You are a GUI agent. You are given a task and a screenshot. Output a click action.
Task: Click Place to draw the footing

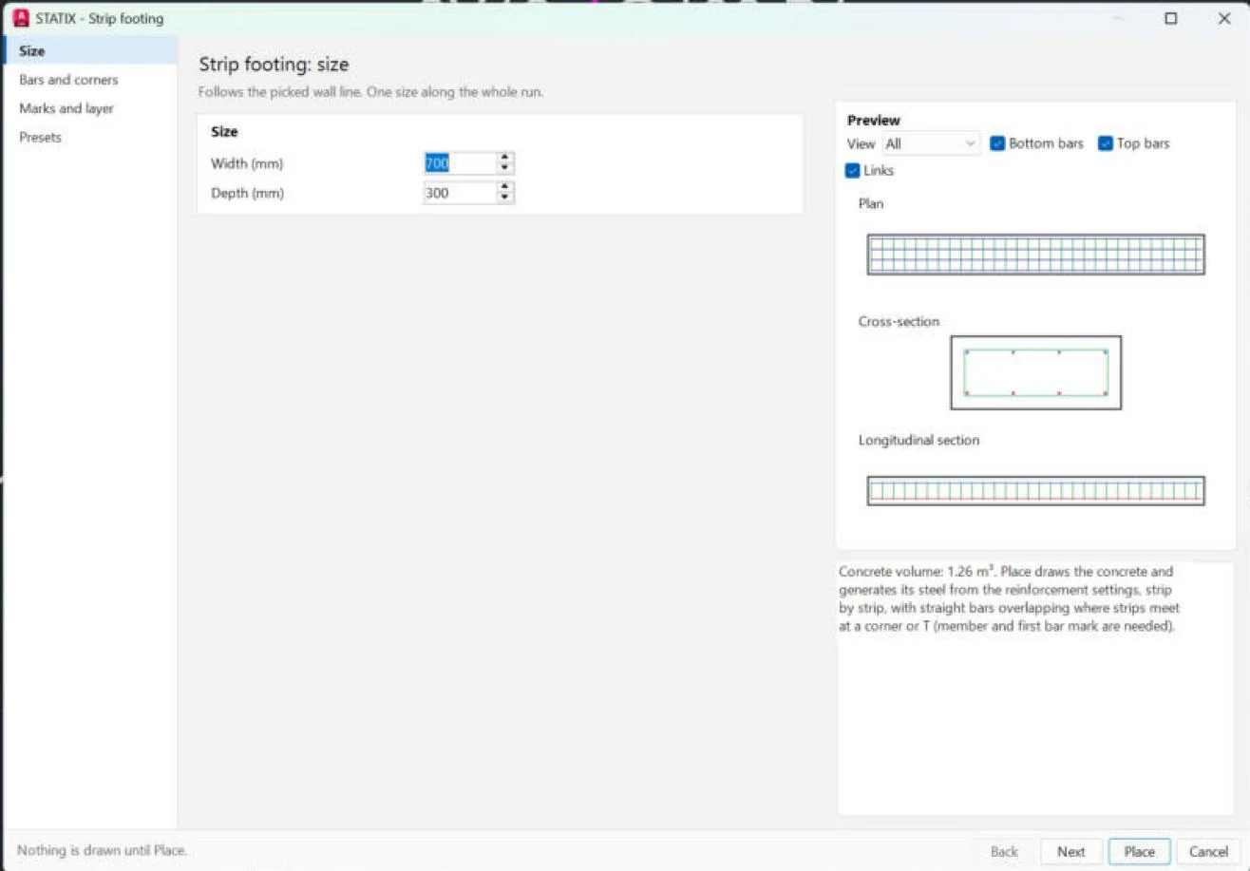point(1139,851)
